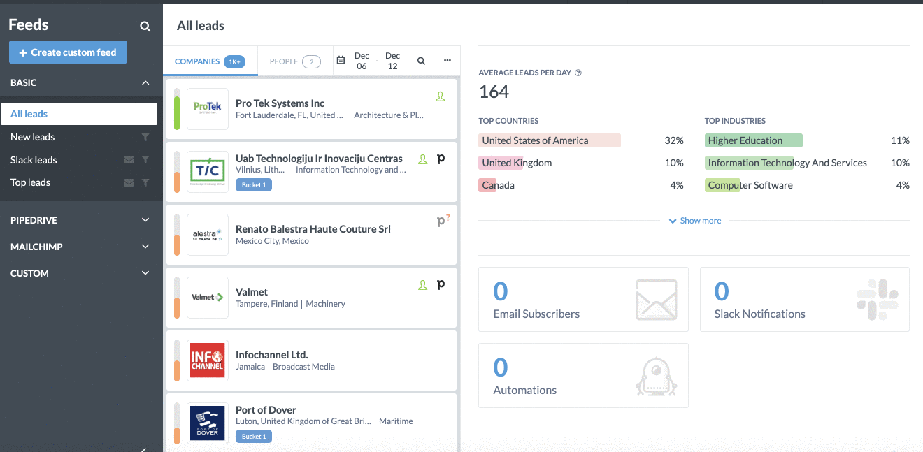The width and height of the screenshot is (923, 452).
Task: Open the Port of Dover company lead
Action: pyautogui.click(x=312, y=422)
